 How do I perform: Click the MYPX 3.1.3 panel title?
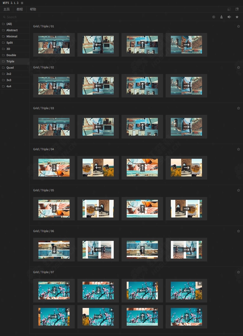tap(11, 3)
